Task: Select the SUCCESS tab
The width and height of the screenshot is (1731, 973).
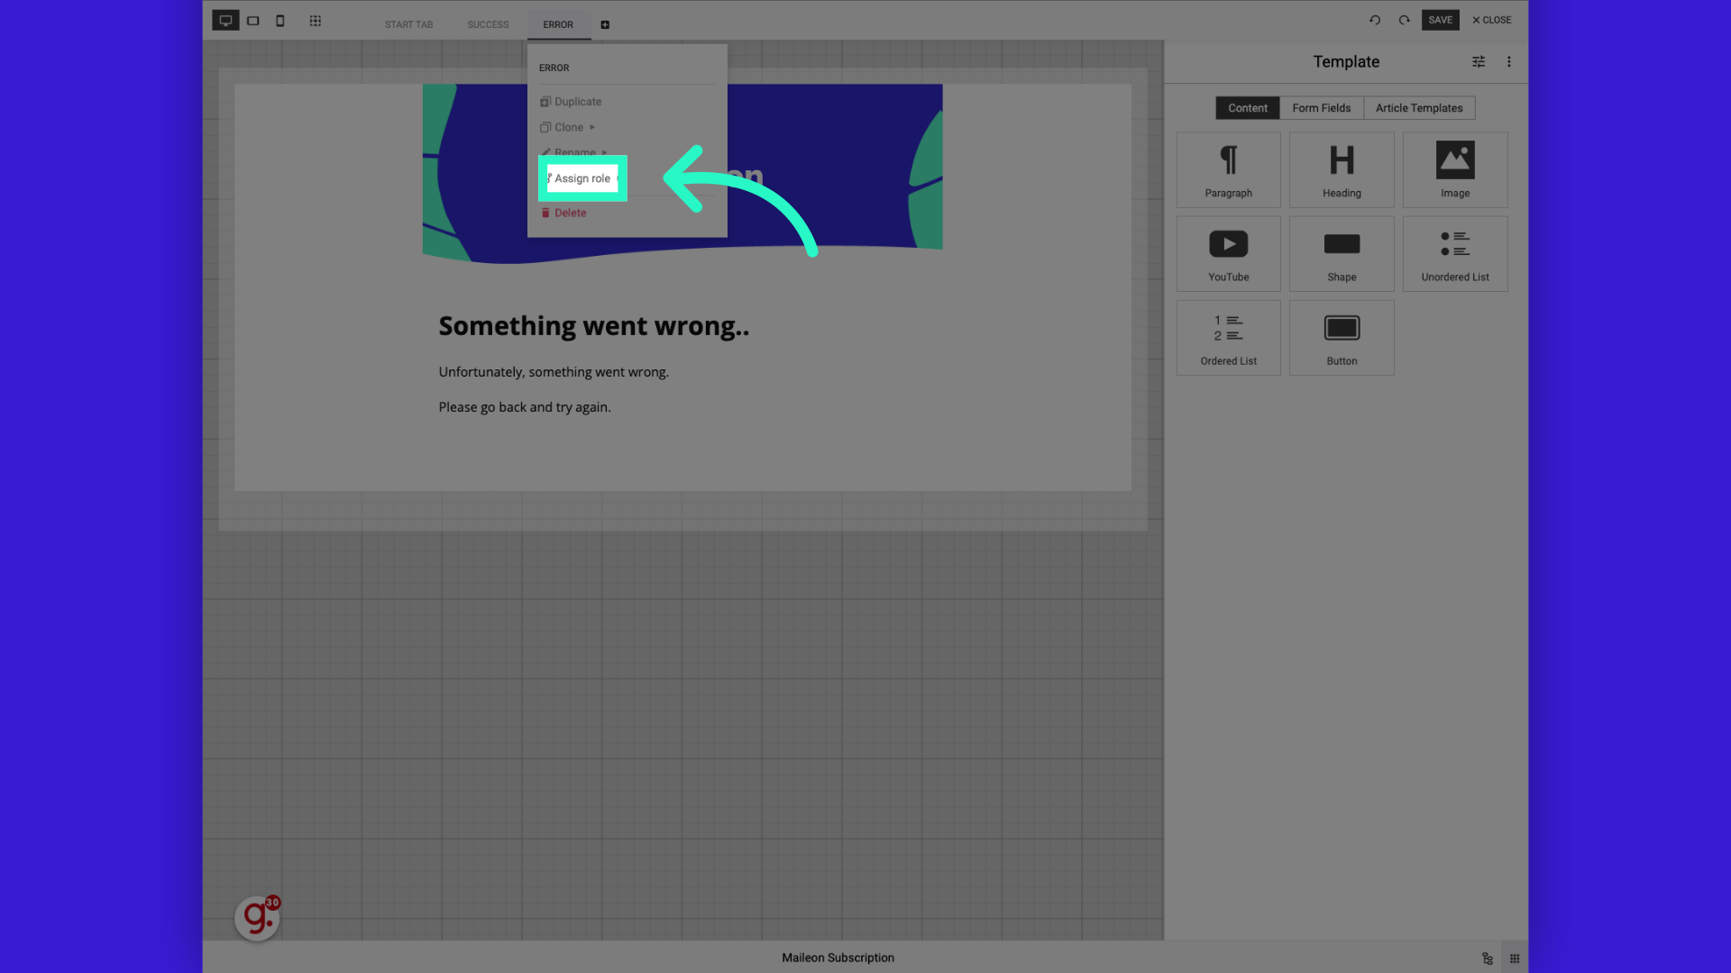Action: pyautogui.click(x=488, y=23)
